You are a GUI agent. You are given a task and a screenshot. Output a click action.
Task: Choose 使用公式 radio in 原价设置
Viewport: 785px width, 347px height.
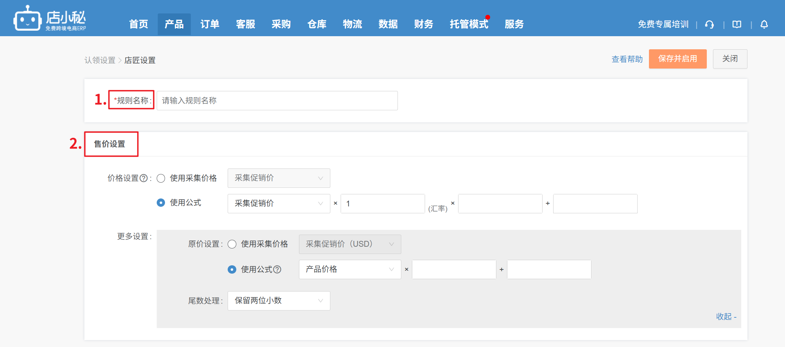point(232,269)
